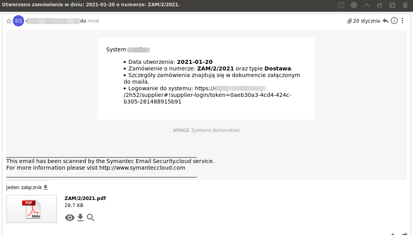Show message details via the info icon

[x=394, y=21]
